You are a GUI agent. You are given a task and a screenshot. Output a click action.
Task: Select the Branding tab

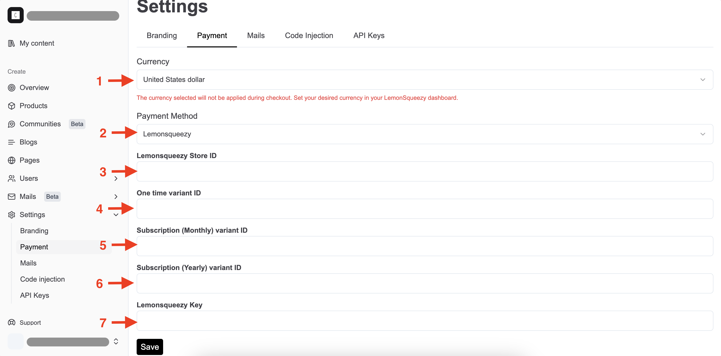click(x=161, y=35)
